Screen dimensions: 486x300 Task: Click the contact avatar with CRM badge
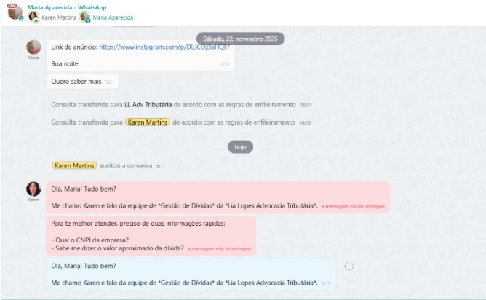(15, 12)
